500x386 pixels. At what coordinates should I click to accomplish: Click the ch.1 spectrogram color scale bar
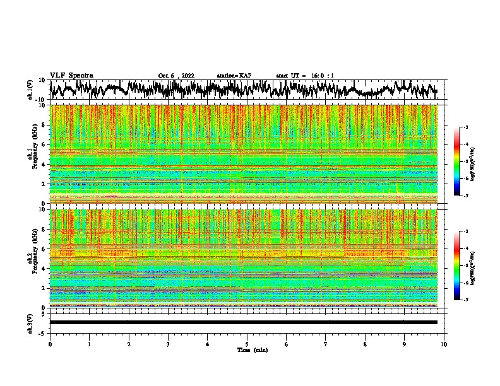[457, 161]
